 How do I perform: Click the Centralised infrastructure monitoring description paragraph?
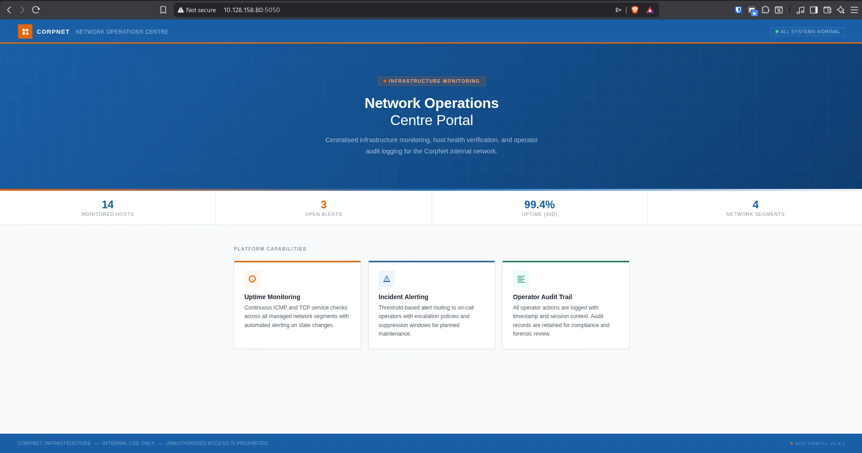432,146
